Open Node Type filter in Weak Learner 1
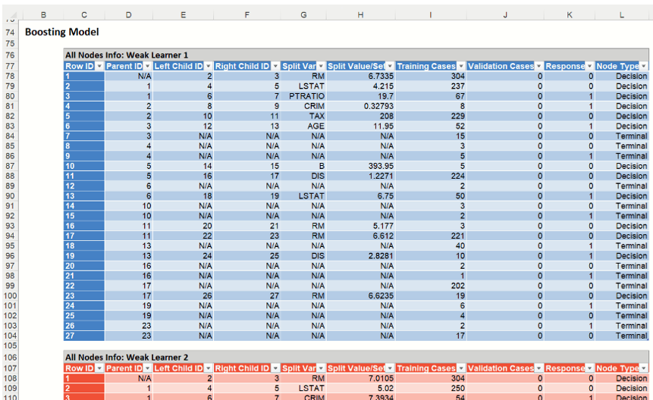This screenshot has height=400, width=653. pos(644,67)
